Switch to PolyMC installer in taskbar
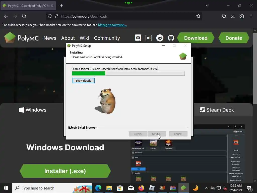The width and height of the screenshot is (257, 193). click(x=183, y=188)
